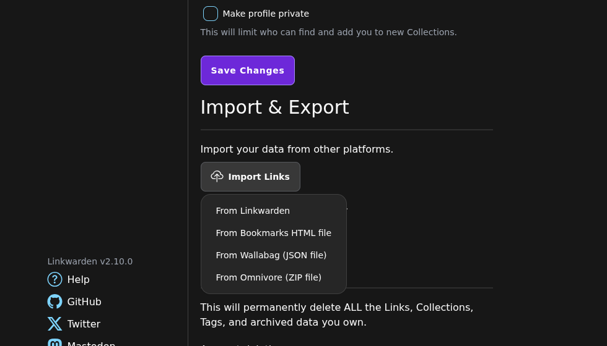Image resolution: width=607 pixels, height=346 pixels.
Task: Click the Save Changes button
Action: click(248, 70)
